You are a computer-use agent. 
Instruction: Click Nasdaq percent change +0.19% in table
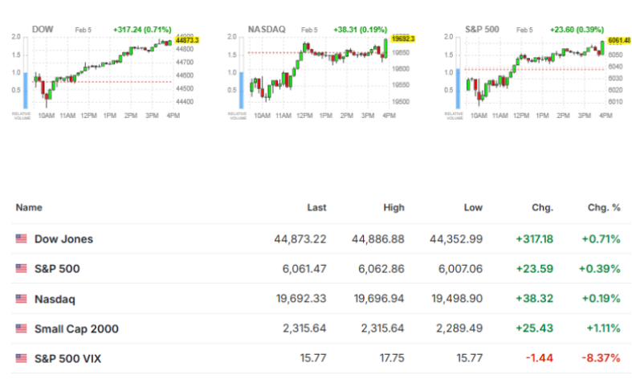pos(601,299)
